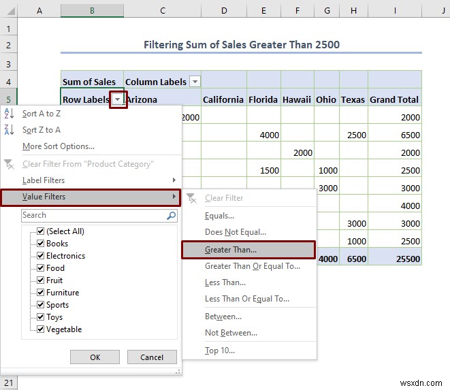Click the Clear Filter funnel icon in the submenu

pyautogui.click(x=192, y=198)
